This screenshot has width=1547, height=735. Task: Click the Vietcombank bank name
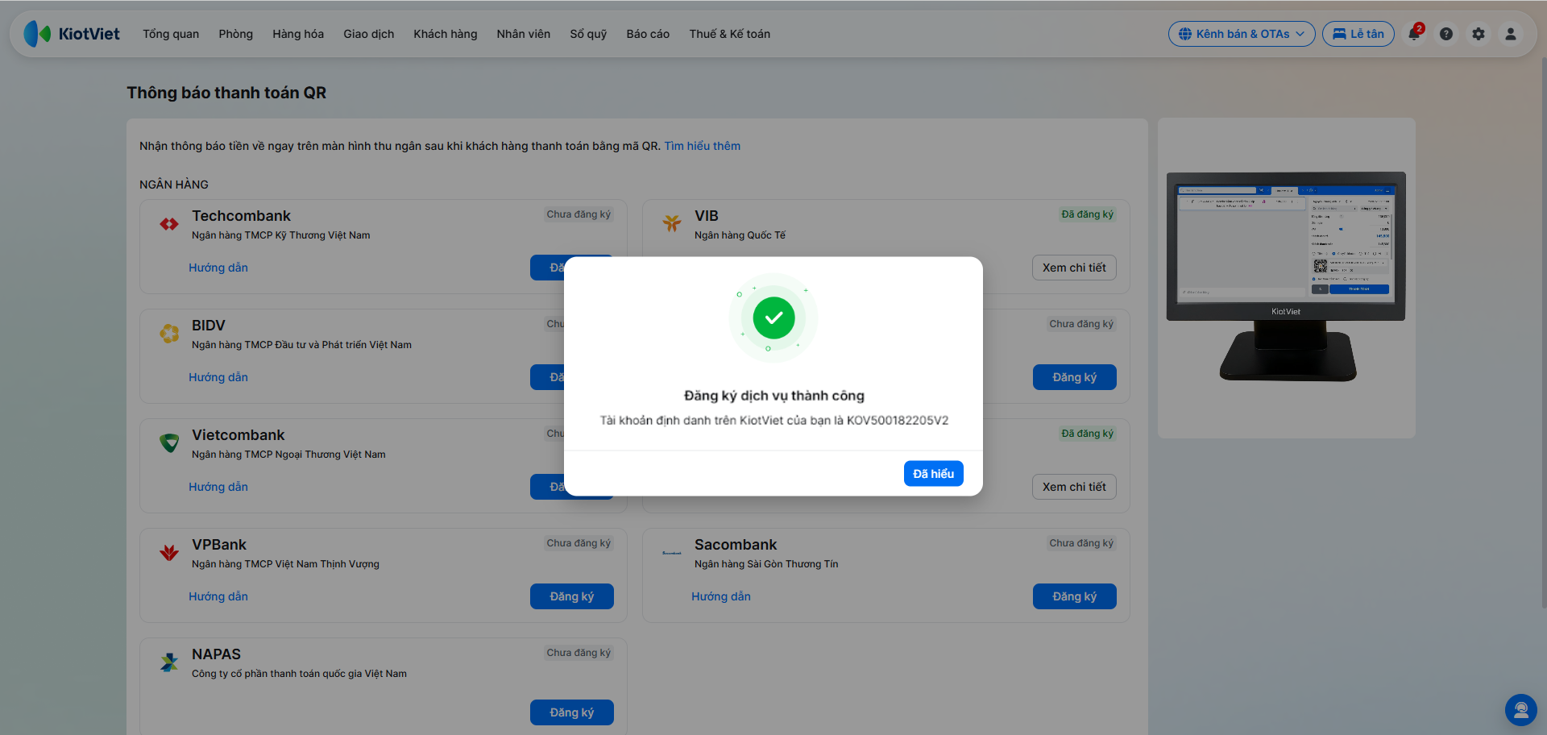[238, 435]
